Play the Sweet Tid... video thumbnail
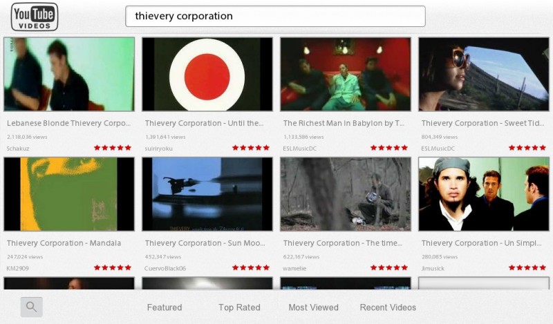 (484, 75)
